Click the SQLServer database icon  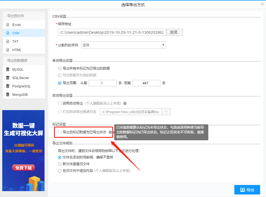coord(8,78)
